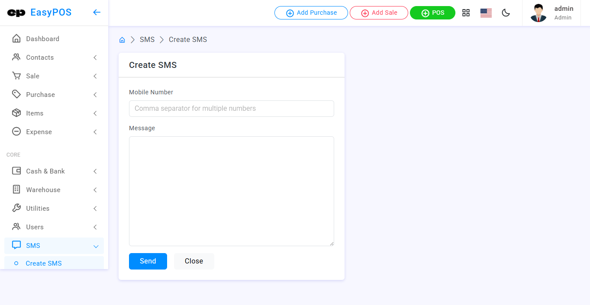Click the admin user avatar
The image size is (590, 305).
[x=538, y=13]
